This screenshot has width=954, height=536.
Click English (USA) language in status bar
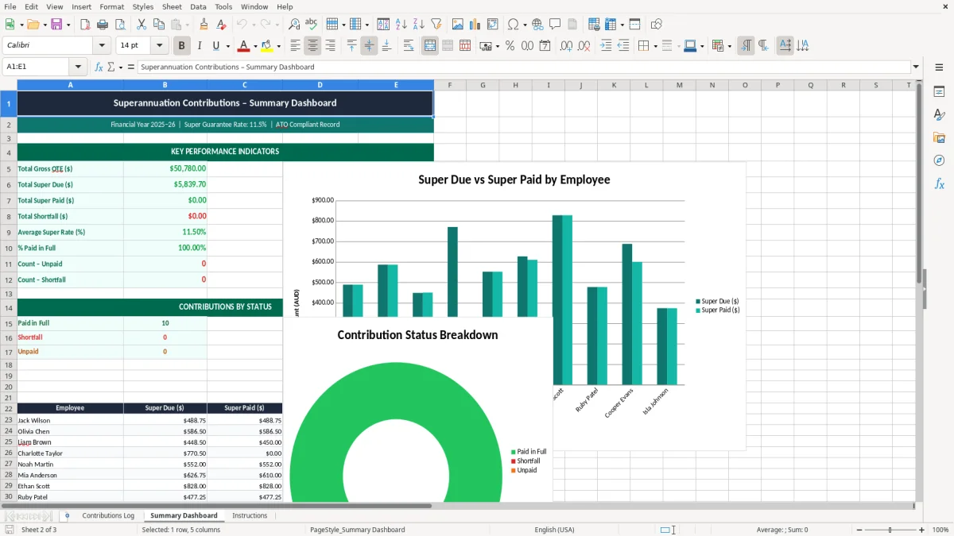(554, 530)
